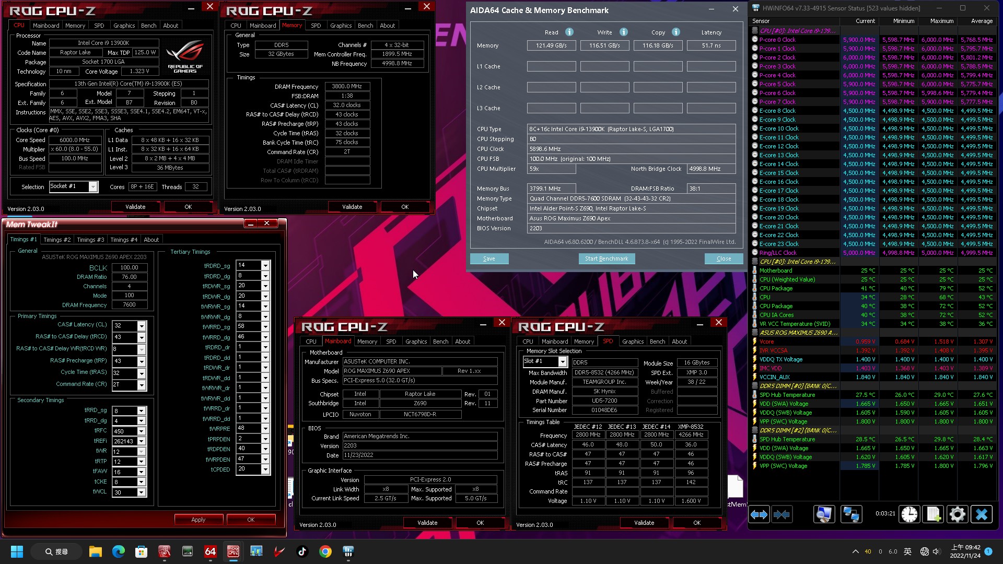This screenshot has width=1003, height=564.
Task: Click HWiNFO clock reset timer icon
Action: 909,514
